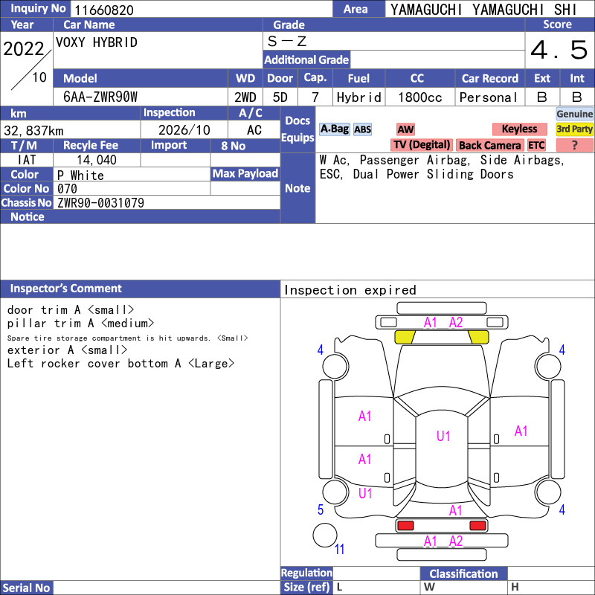This screenshot has height=595, width=595.
Task: Click the blue 5 tire rating mark
Action: [321, 509]
